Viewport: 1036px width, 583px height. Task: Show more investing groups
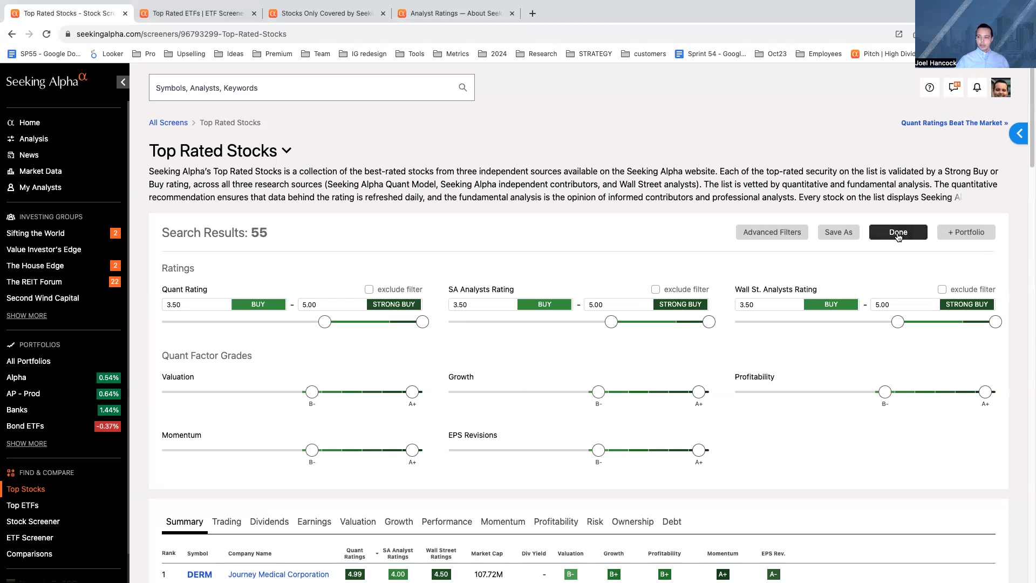click(x=26, y=316)
